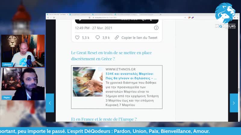Like the tweet via the heart icon
This screenshot has height=135, width=241.
tap(77, 37)
